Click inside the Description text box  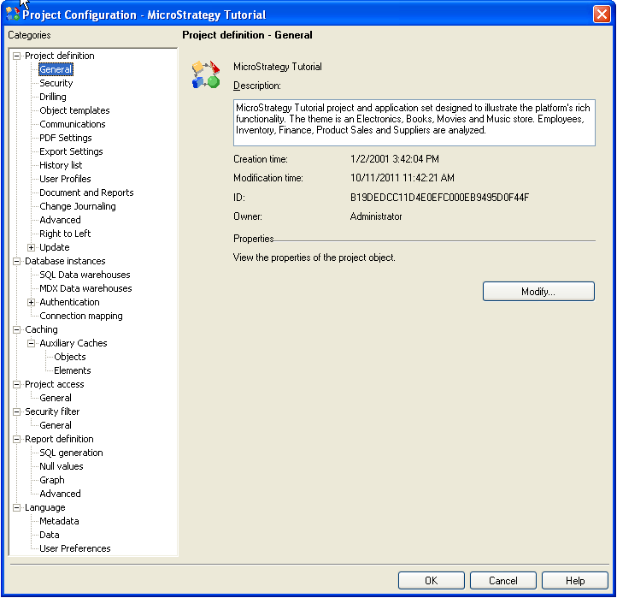[414, 123]
